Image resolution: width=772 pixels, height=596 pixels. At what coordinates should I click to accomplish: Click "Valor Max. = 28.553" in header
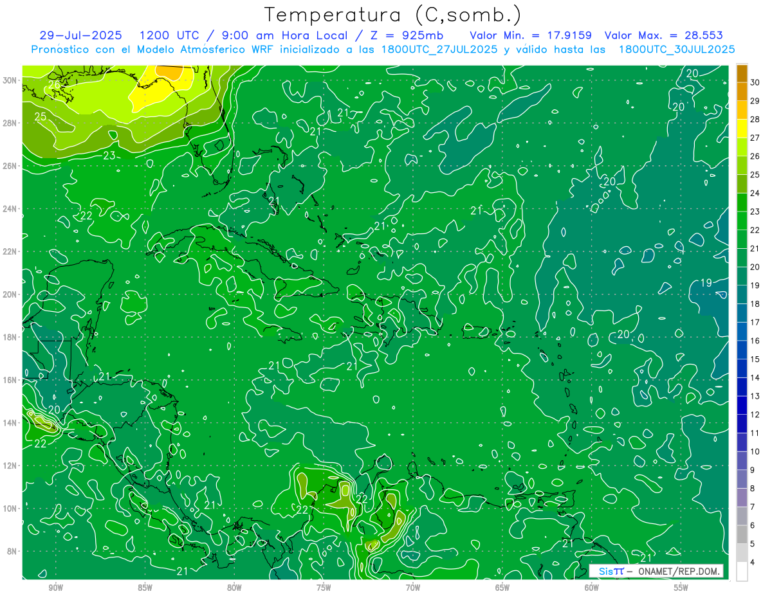click(663, 35)
